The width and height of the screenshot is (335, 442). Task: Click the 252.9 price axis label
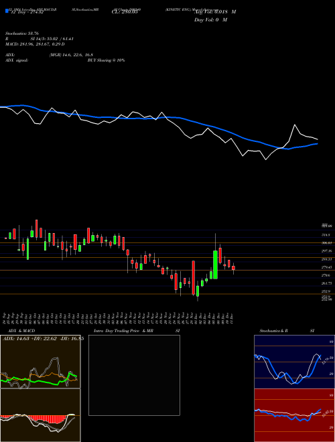[x=326, y=291]
